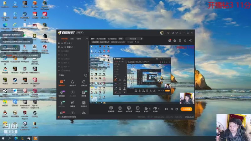Add 多媒体 multimedia source
Screen dimensions: 251x141
138,109
